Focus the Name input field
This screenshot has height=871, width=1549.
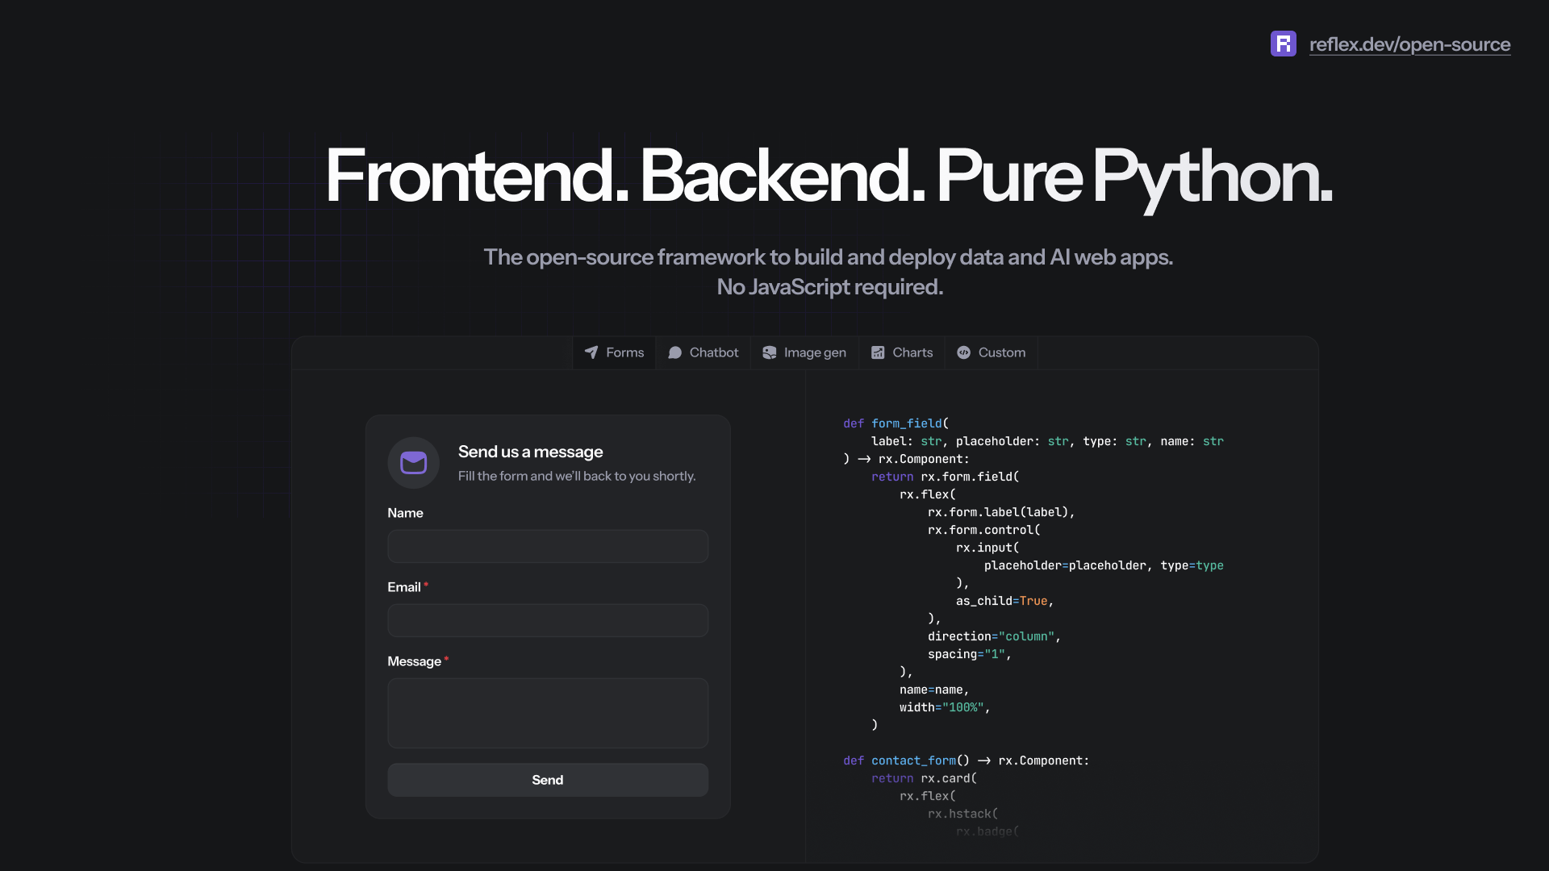tap(548, 546)
